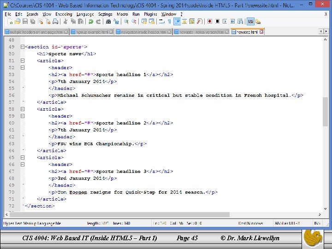Screen dimensions: 332x249
Task: Click the green Undo arrow icon
Action: click(91, 21)
